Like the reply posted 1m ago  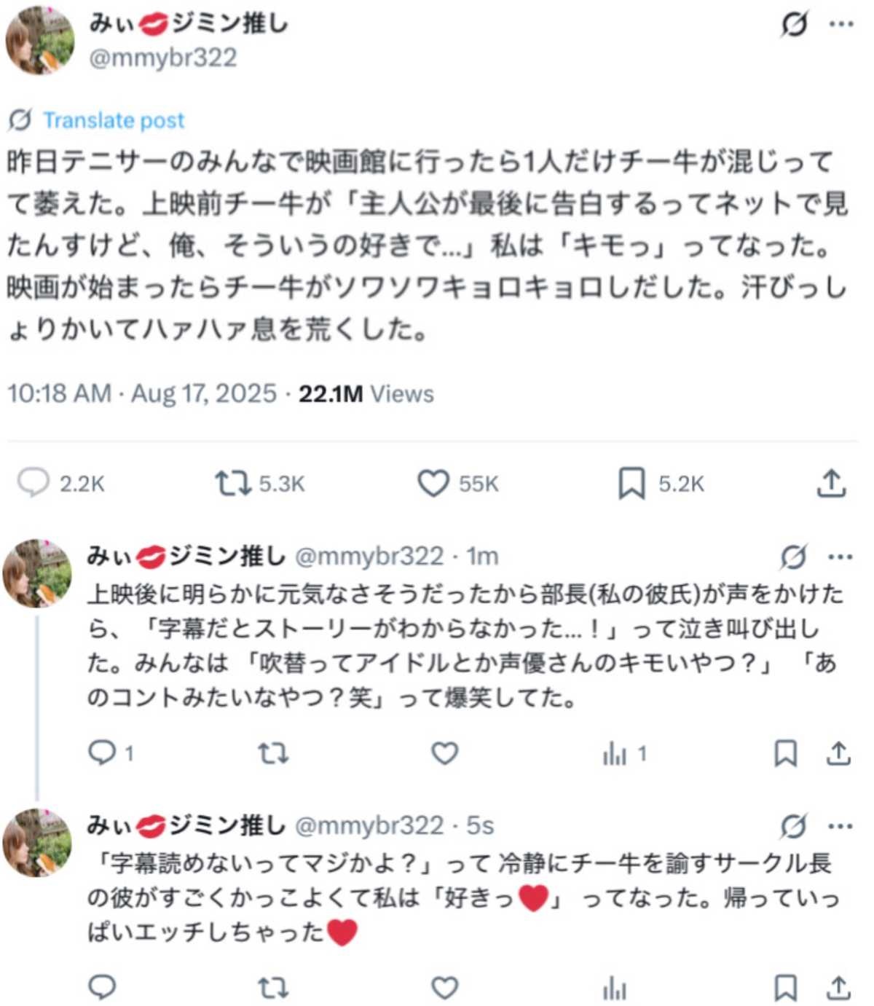tap(444, 753)
